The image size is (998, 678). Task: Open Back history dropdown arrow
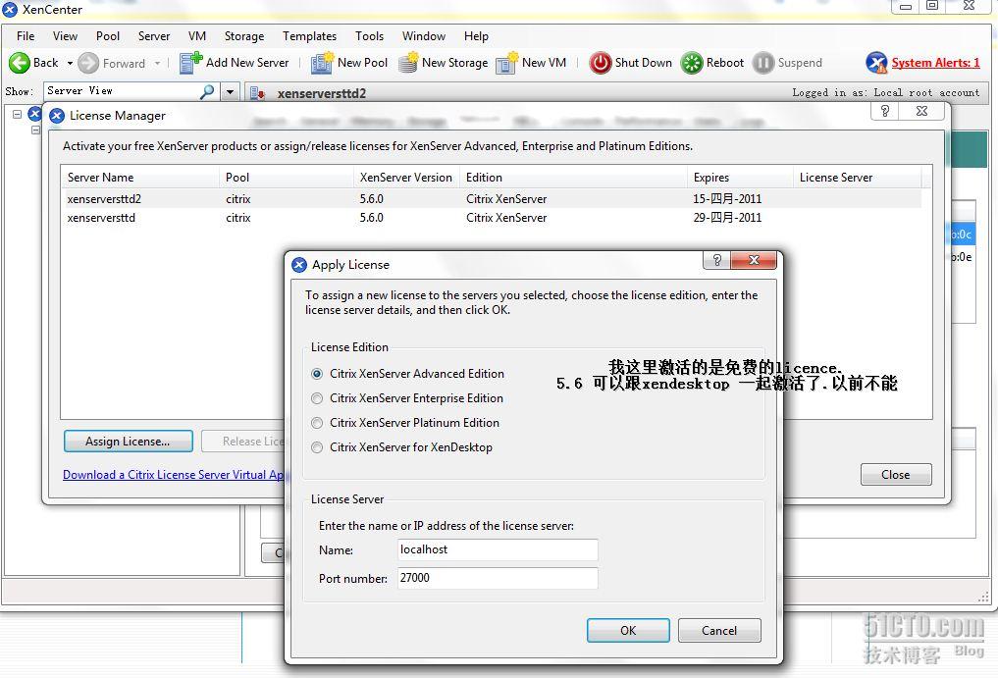click(x=70, y=63)
